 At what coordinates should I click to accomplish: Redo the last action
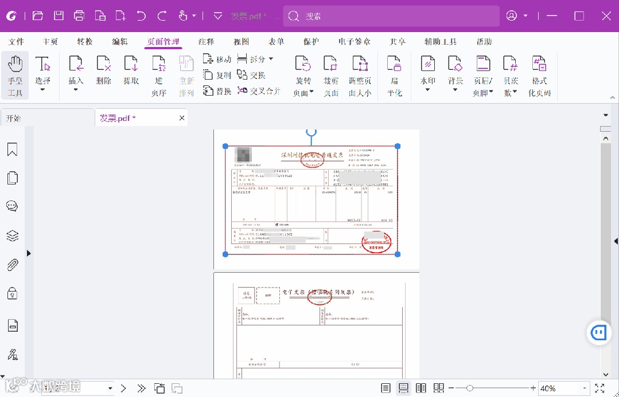click(x=162, y=16)
